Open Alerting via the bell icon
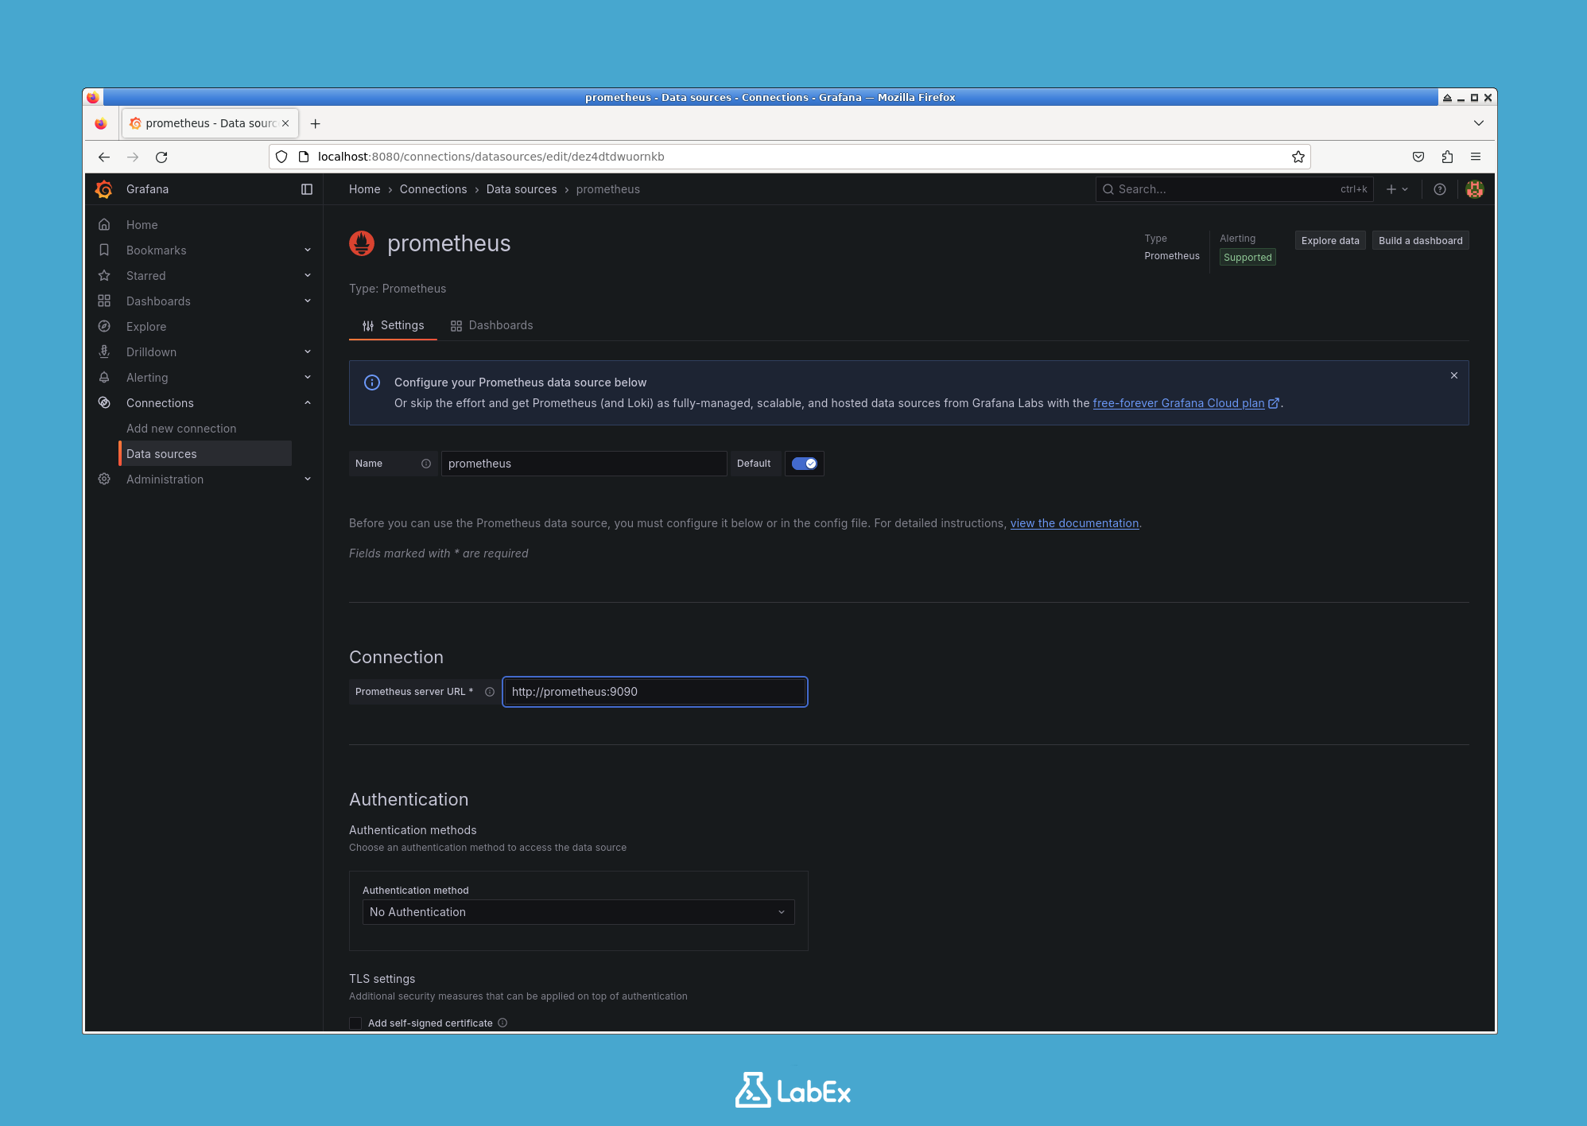This screenshot has width=1587, height=1126. [x=104, y=377]
